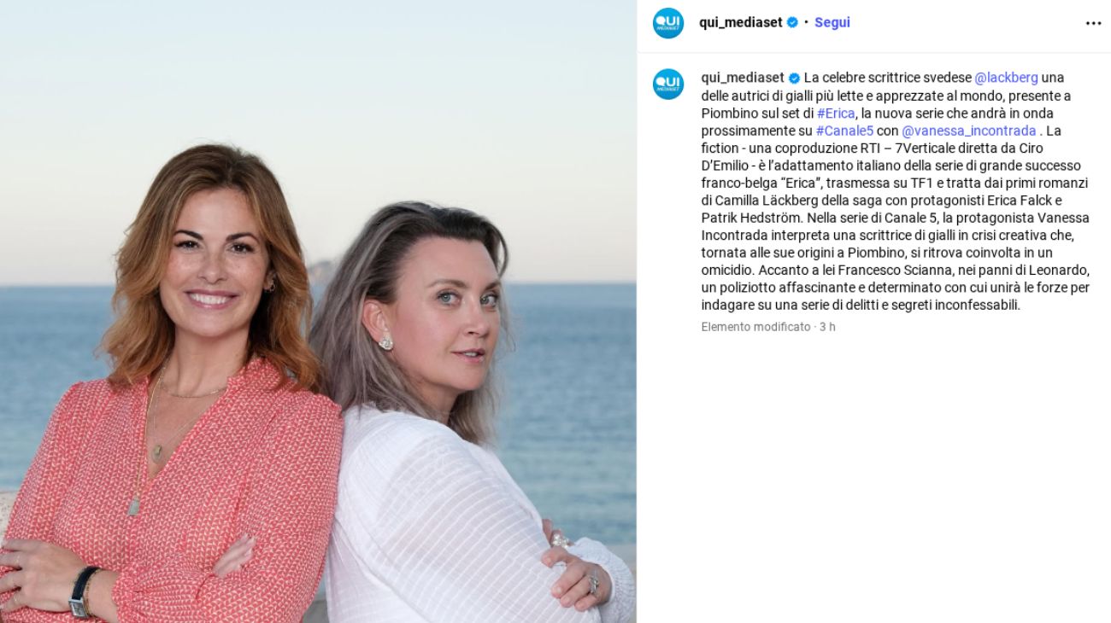Screen dimensions: 1111x623
Task: Open the qui_mediaset header profile avatar
Action: (x=668, y=23)
